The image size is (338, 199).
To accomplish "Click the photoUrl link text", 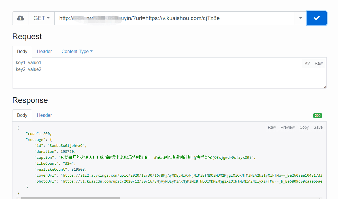I will (192, 181).
